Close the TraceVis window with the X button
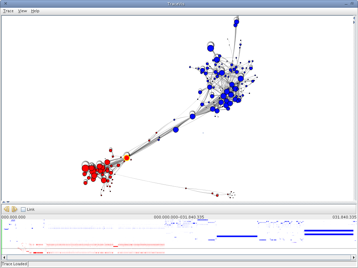This screenshot has width=358, height=268. [6, 3]
